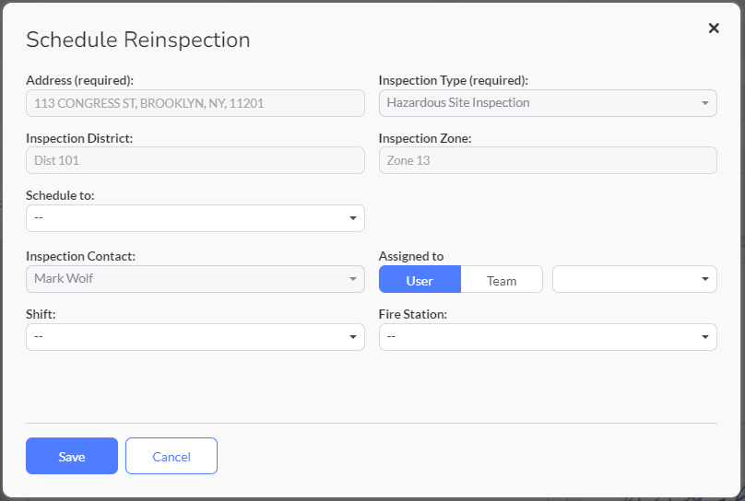Open the Assigned to user dropdown

tap(634, 279)
